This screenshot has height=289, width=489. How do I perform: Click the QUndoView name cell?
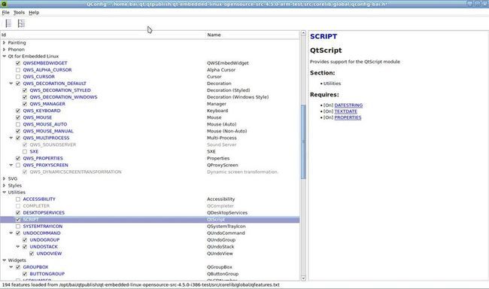[x=220, y=254]
